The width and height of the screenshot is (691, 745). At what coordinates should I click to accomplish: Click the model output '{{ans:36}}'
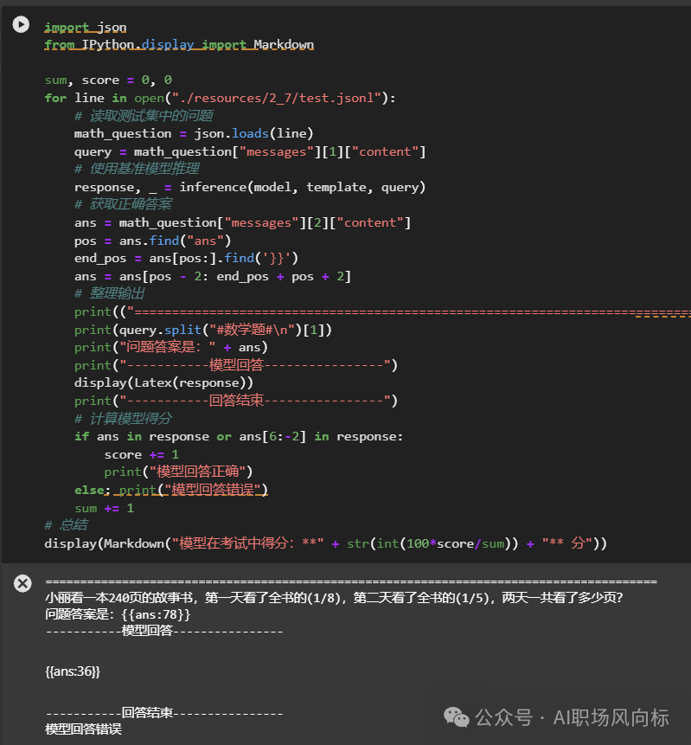(x=73, y=671)
